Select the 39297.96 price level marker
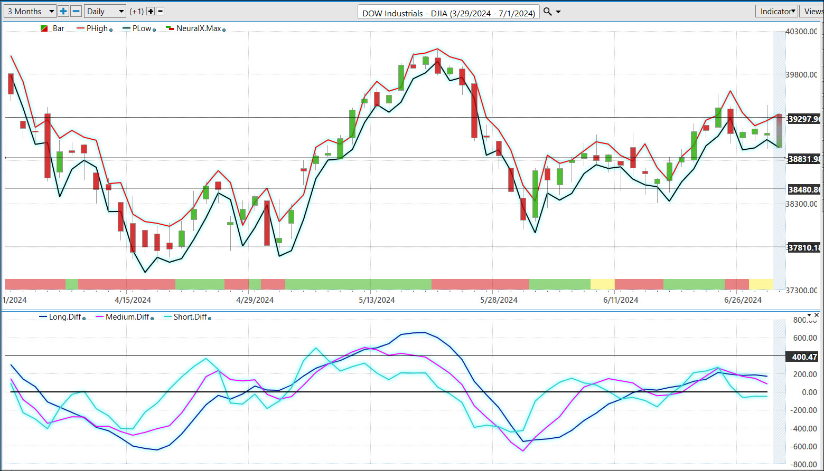 (x=803, y=119)
